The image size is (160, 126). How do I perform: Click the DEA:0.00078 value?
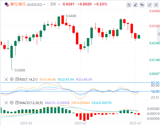point(102,103)
